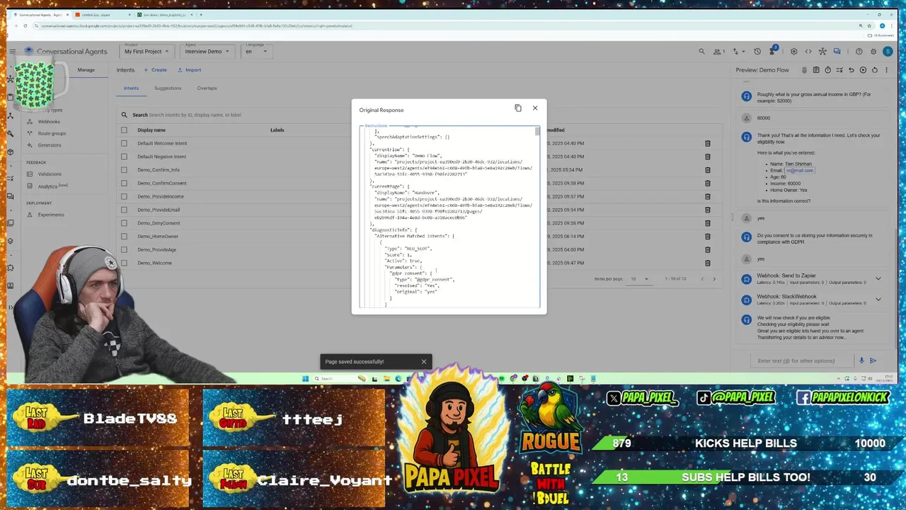Viewport: 906px width, 510px height.
Task: Open the help question mark icon
Action: coord(859,51)
